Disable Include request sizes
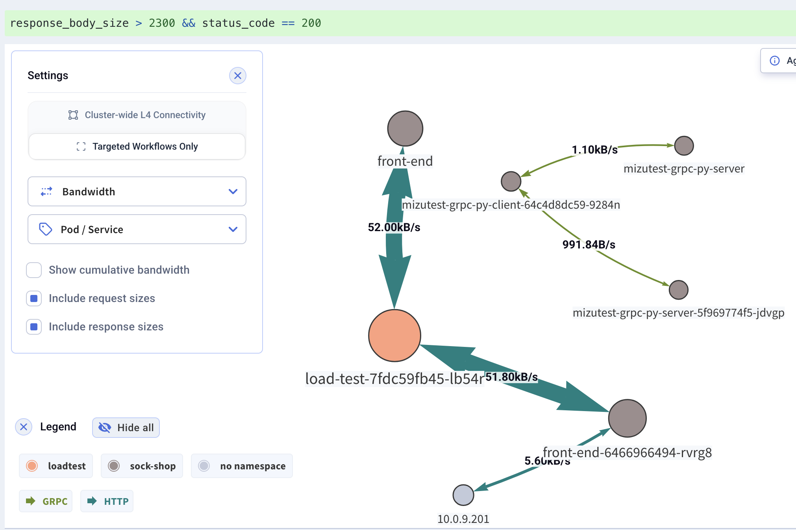 coord(34,298)
